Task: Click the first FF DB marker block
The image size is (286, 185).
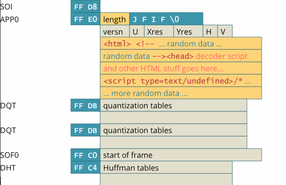Action: 85,106
